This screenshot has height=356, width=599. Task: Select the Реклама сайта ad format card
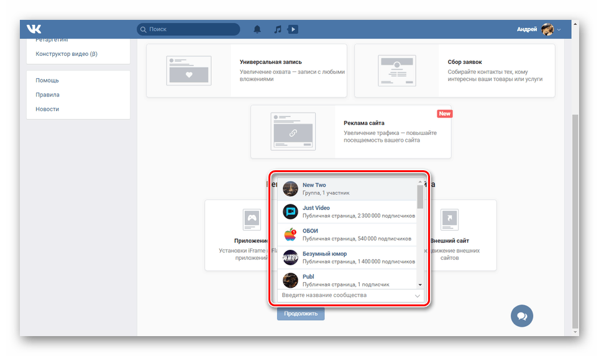coord(350,132)
